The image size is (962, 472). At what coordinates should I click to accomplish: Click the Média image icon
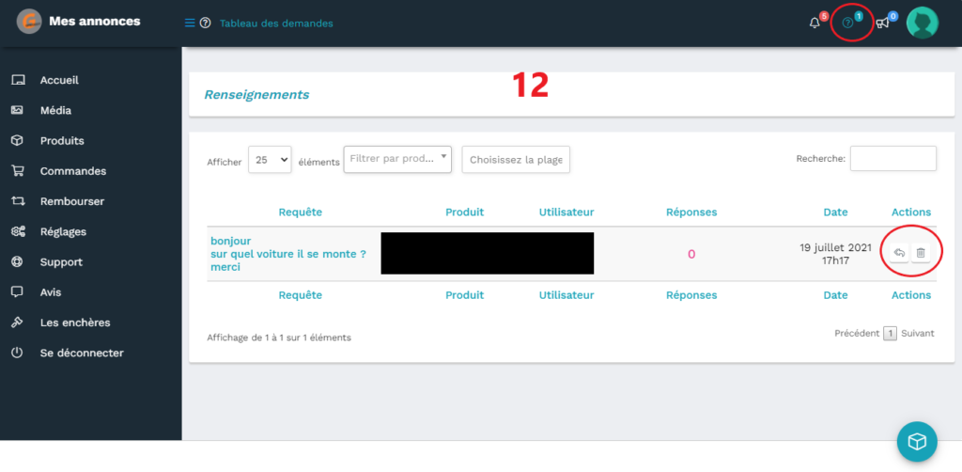click(18, 111)
